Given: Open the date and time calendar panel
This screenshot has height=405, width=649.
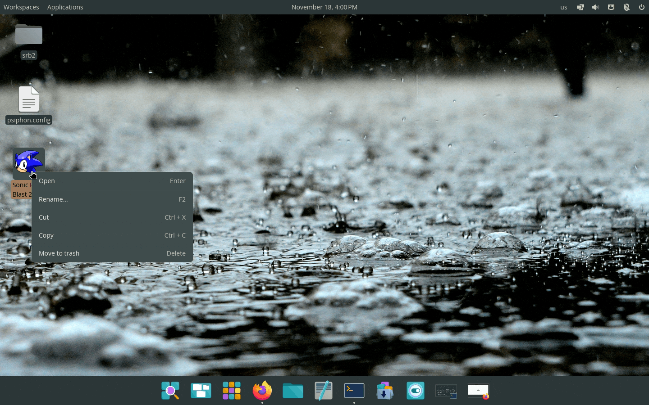Looking at the screenshot, I should pos(324,7).
